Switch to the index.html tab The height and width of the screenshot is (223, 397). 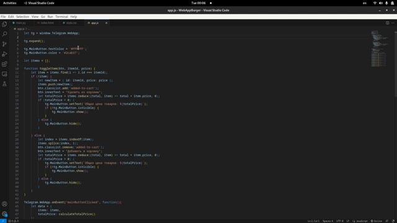tap(47, 23)
